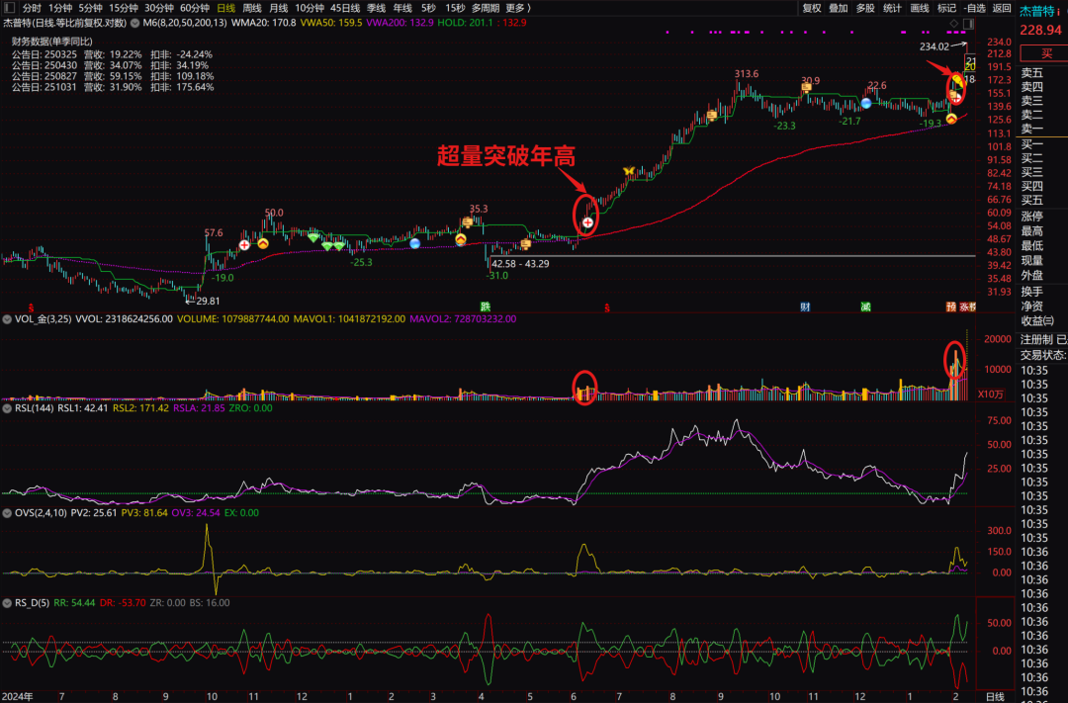The width and height of the screenshot is (1068, 703).
Task: Click the plus circle marker near 57.6
Action: pyautogui.click(x=244, y=245)
